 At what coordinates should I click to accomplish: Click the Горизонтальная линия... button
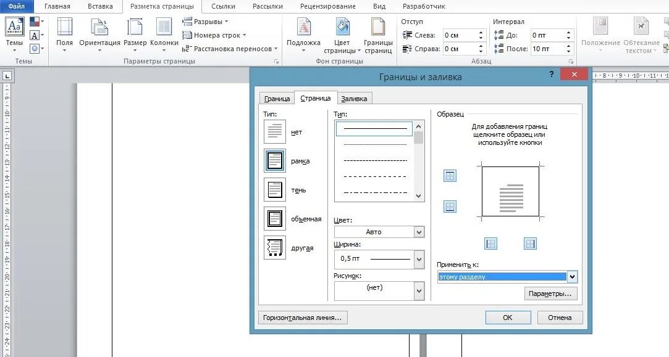303,318
